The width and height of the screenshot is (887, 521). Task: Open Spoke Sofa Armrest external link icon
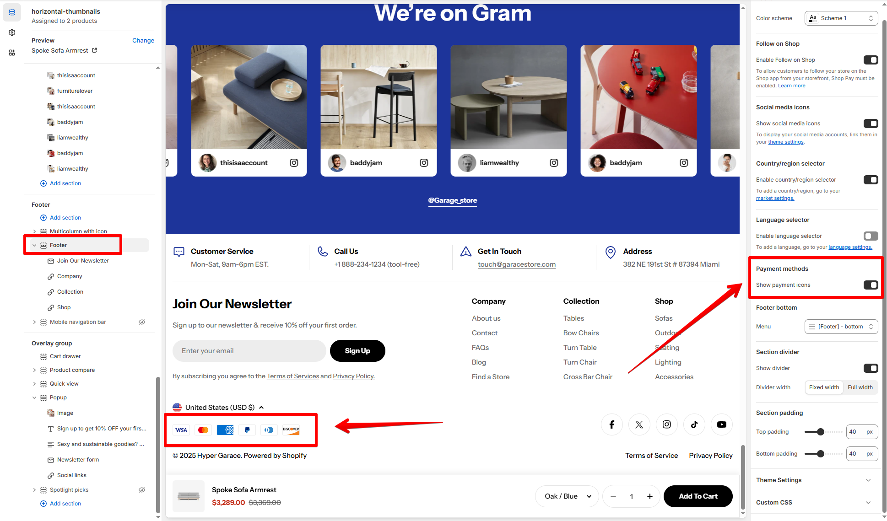(94, 50)
